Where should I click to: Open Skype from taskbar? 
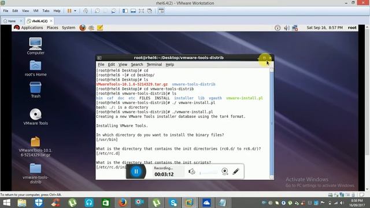(x=173, y=203)
